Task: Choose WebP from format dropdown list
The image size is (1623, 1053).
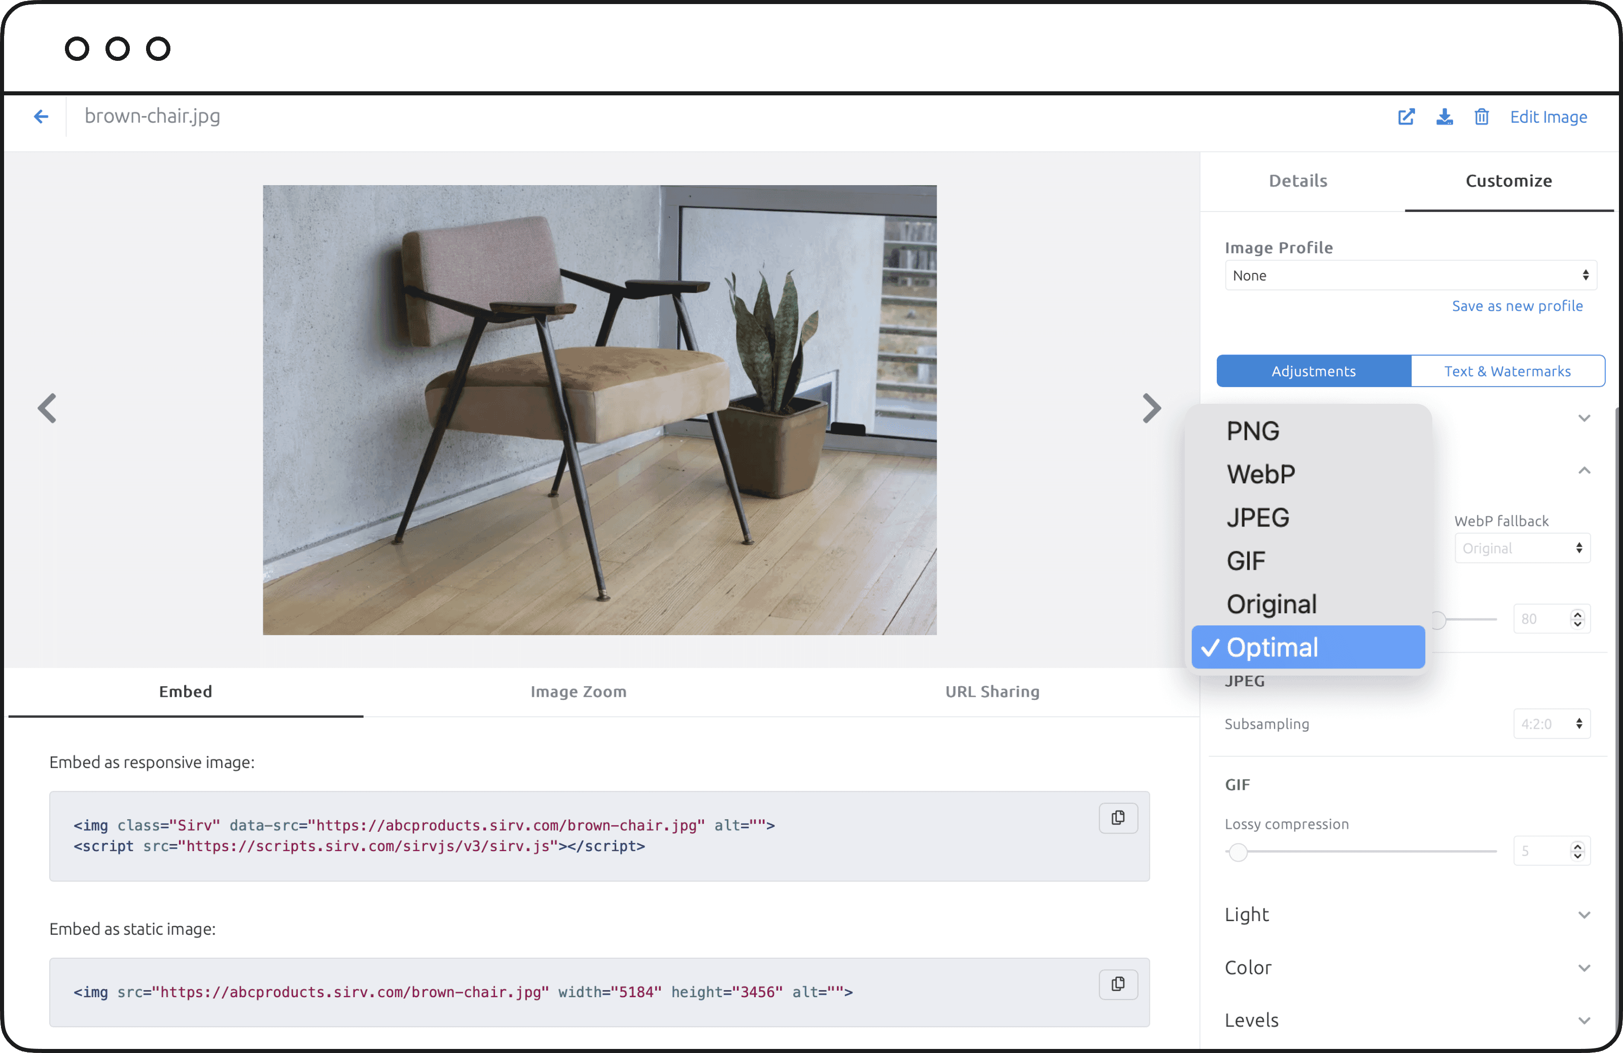Action: click(1260, 474)
